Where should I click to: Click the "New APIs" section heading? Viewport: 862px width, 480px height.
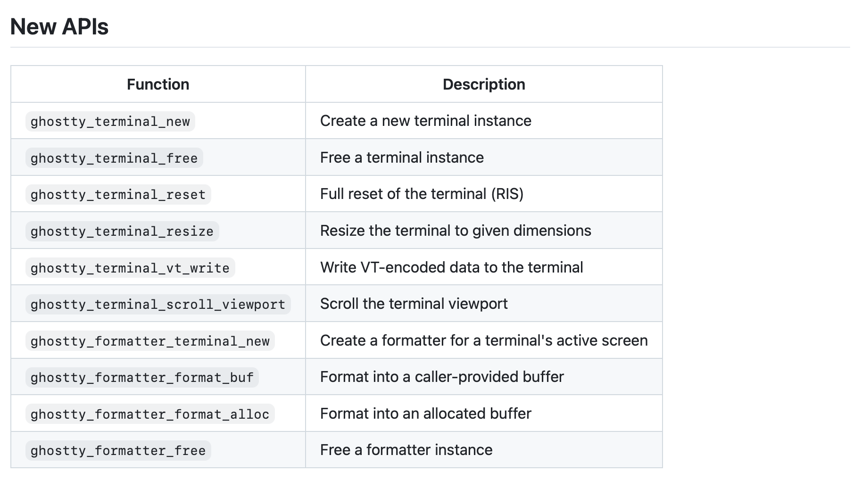59,26
